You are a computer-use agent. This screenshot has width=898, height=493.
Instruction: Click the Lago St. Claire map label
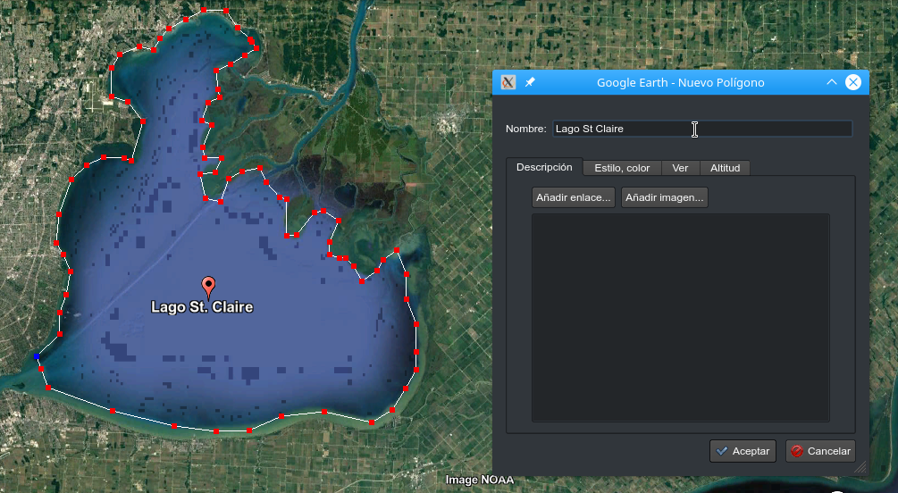point(202,307)
